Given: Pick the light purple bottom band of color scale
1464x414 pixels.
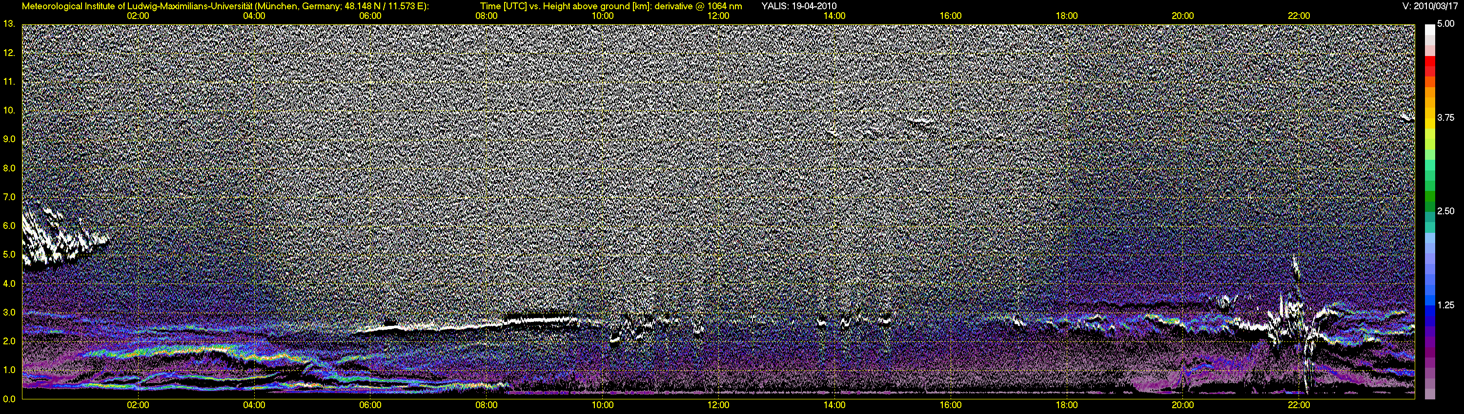Looking at the screenshot, I should [1430, 394].
